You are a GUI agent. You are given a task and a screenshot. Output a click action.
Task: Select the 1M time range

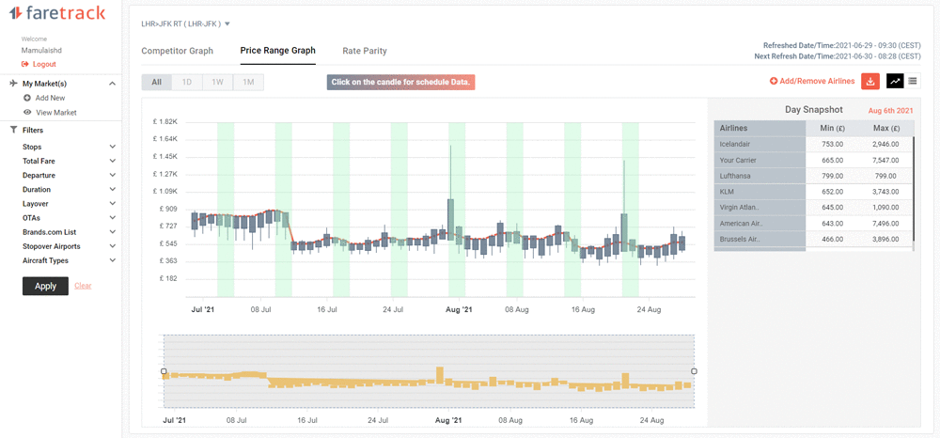tap(248, 83)
